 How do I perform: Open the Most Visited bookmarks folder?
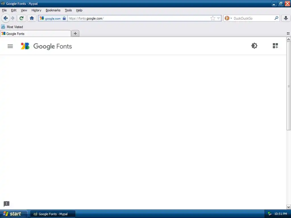tap(12, 27)
